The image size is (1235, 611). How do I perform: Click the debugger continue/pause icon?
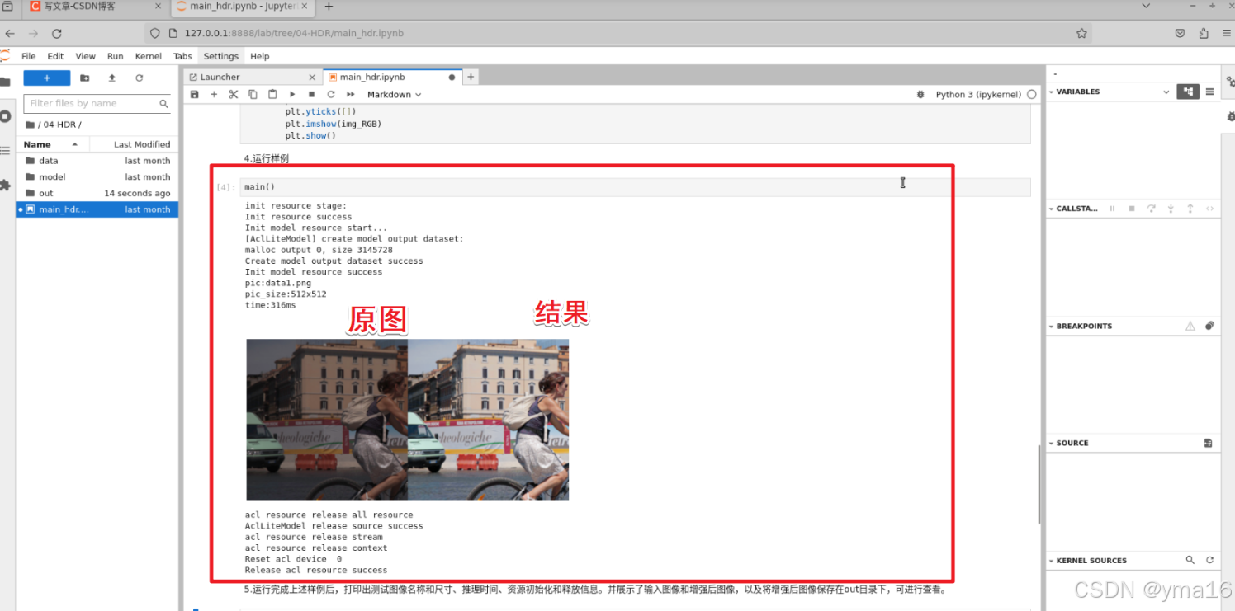1112,209
